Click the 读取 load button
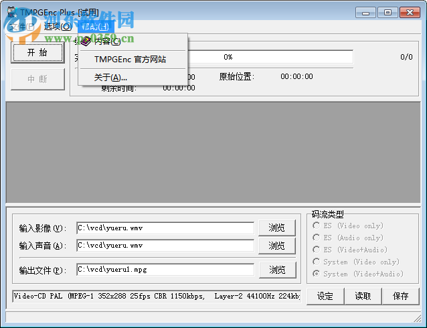 363,296
